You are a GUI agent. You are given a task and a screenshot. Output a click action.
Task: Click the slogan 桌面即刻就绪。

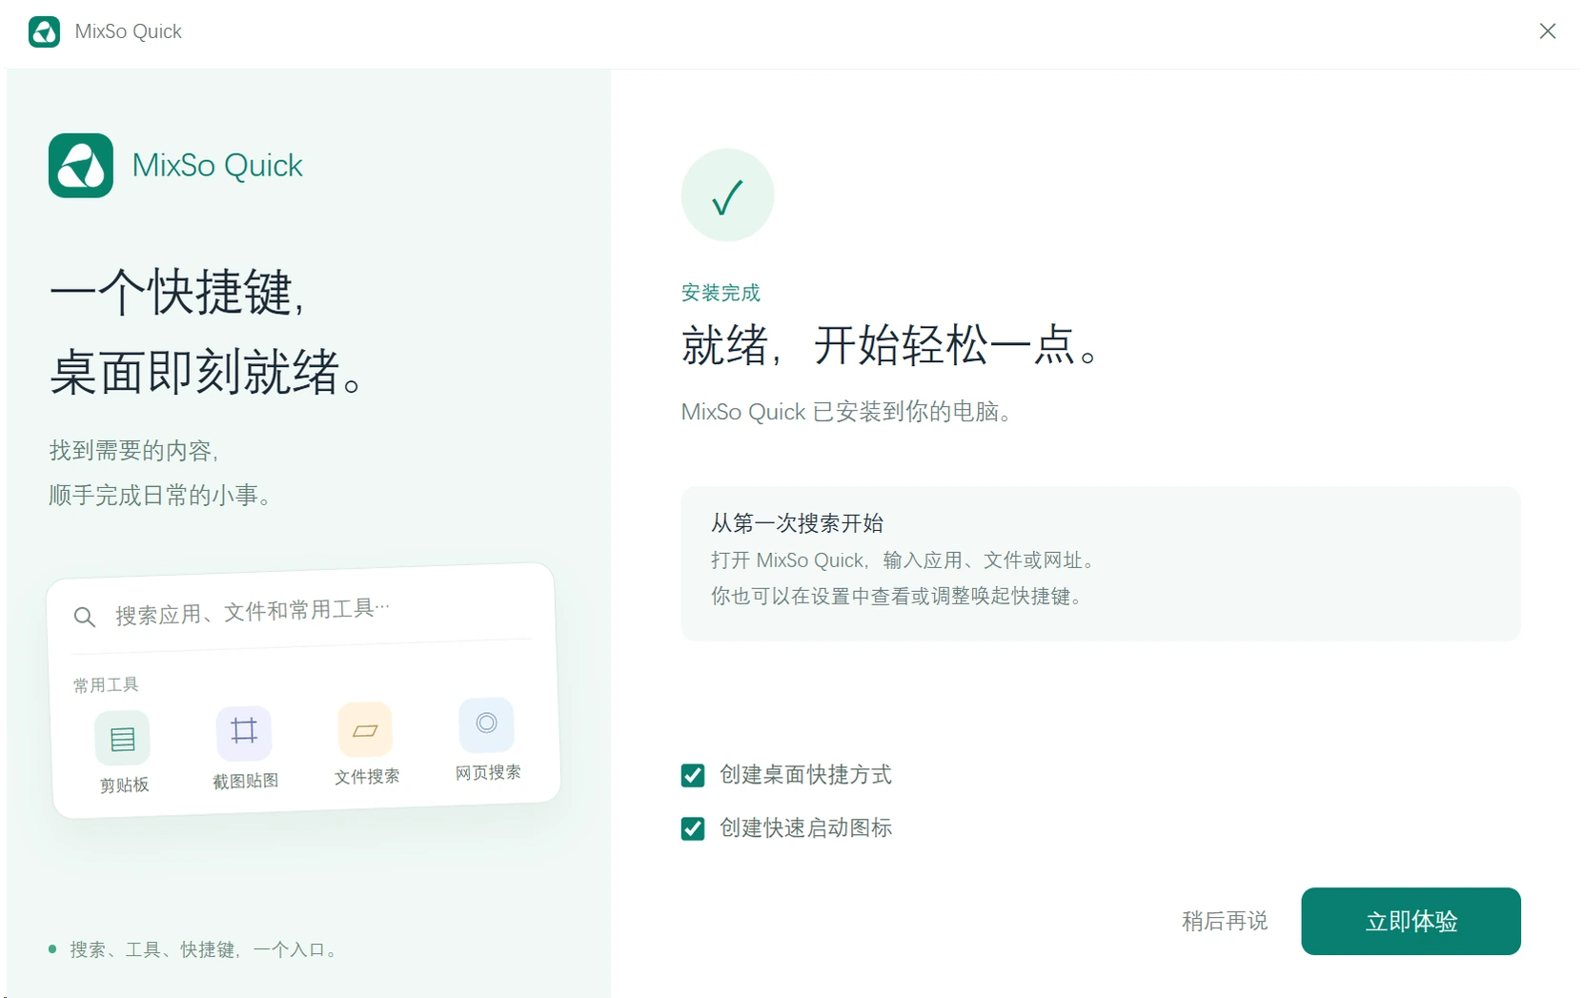coord(206,373)
